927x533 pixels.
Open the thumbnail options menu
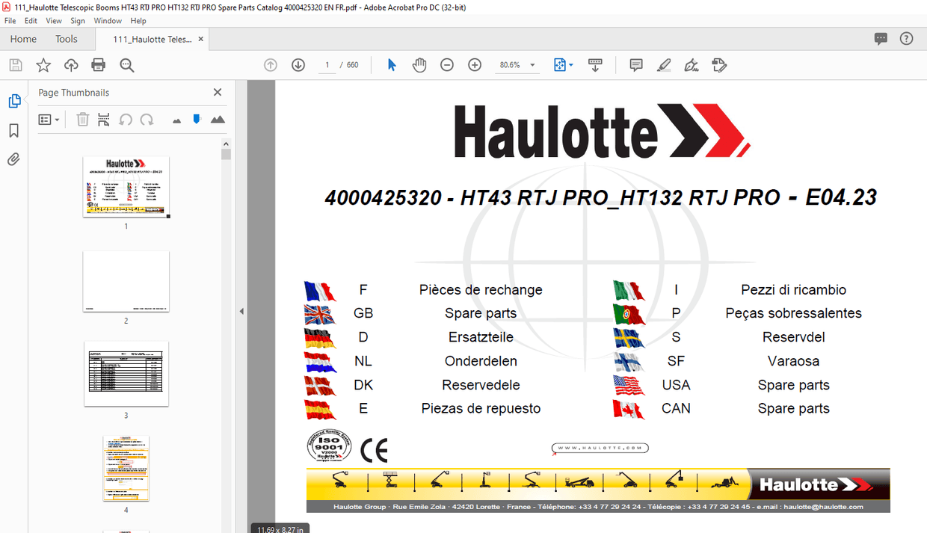pos(48,119)
